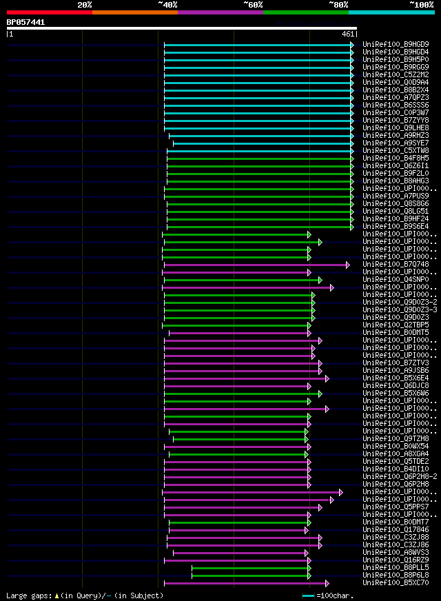441x601 pixels.
Task: Select the UniRef100_B5XC70 label
Action: (396, 583)
